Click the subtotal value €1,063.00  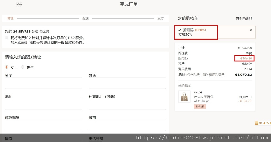coord(245,48)
